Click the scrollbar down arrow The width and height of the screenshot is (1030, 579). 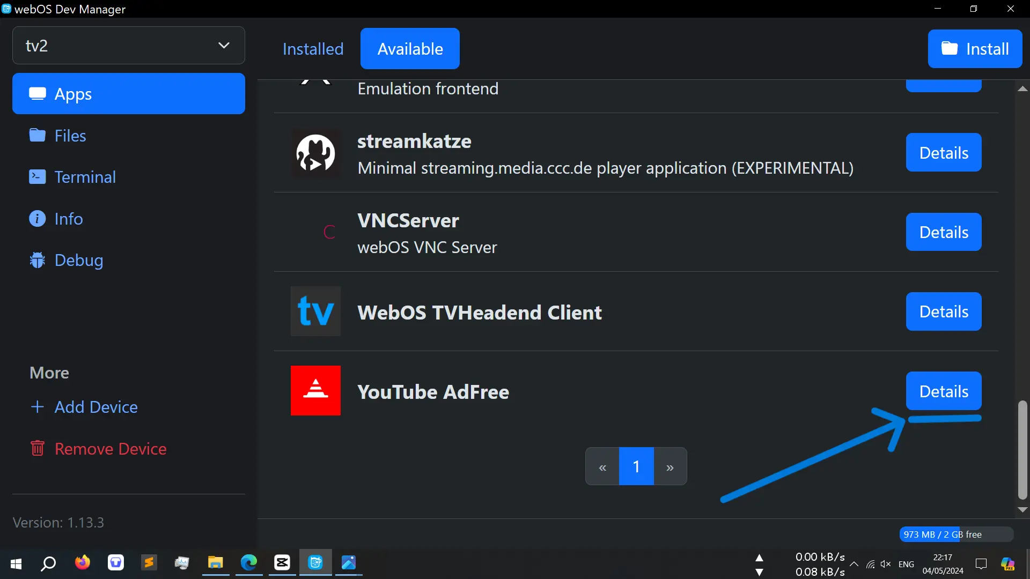coord(1022,510)
